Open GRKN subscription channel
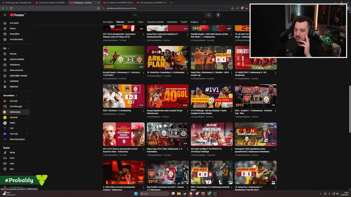The height and width of the screenshot is (197, 351). [x=15, y=123]
